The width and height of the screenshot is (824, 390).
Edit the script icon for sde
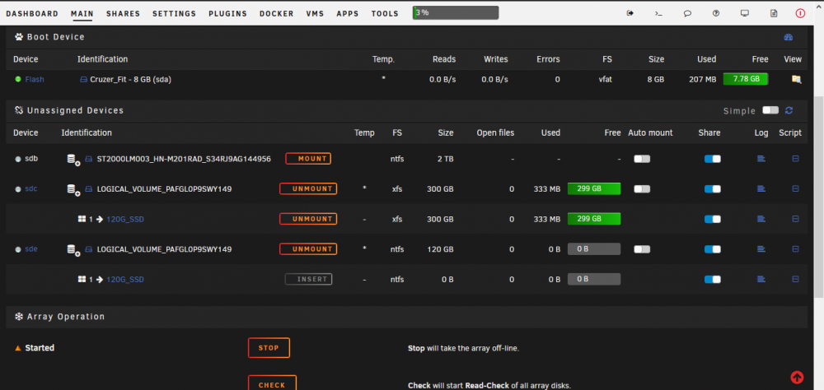coord(796,248)
